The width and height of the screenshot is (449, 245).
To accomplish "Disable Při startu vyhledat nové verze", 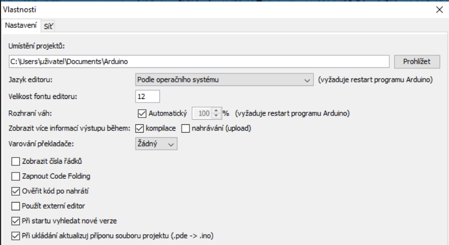I will pos(15,221).
